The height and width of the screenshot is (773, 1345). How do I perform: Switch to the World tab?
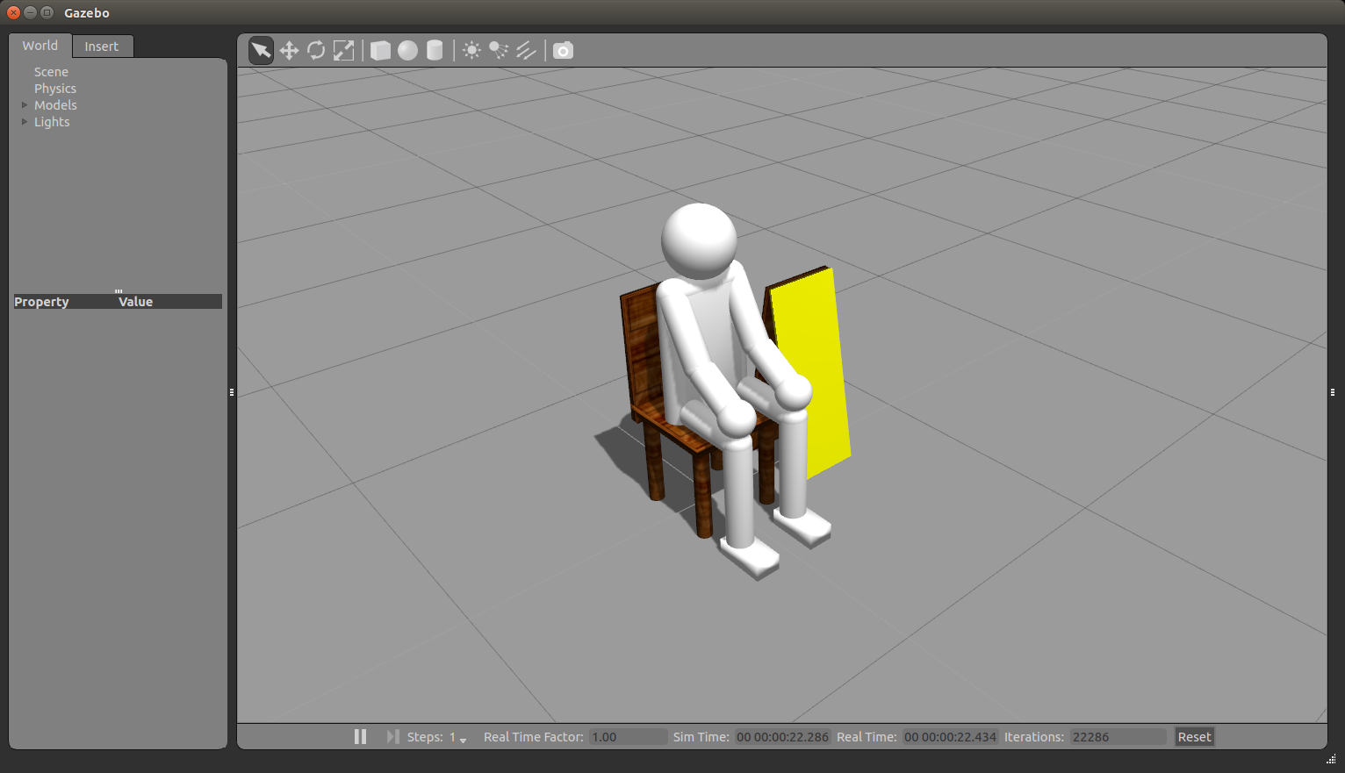(x=40, y=46)
